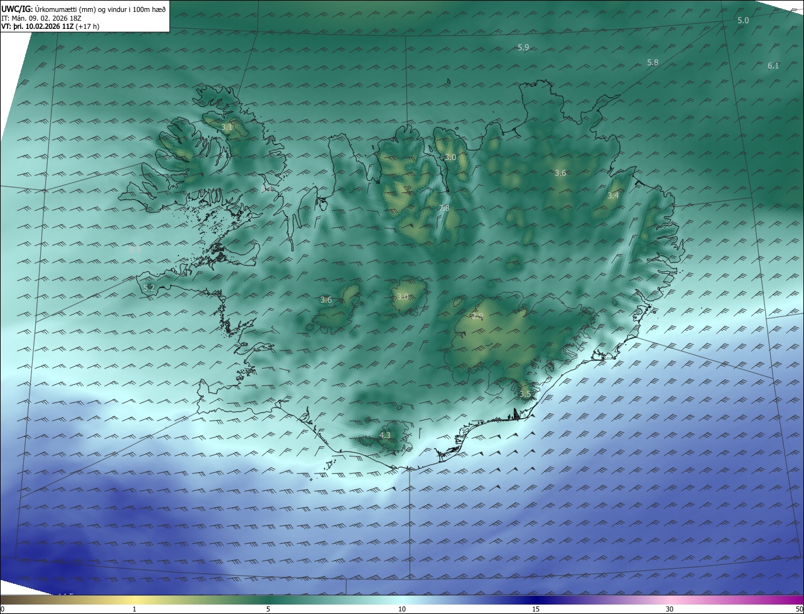Click the 3.4 value label

click(x=613, y=196)
